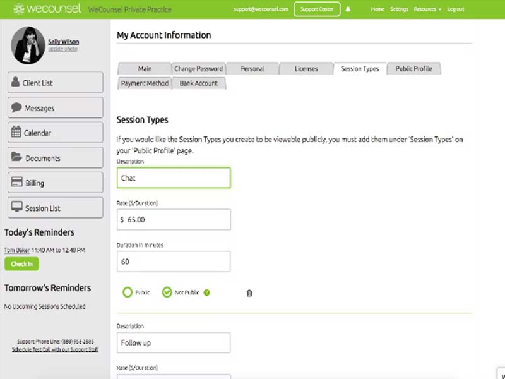Click the Duration in minutes field
This screenshot has height=379, width=505.
click(x=174, y=262)
